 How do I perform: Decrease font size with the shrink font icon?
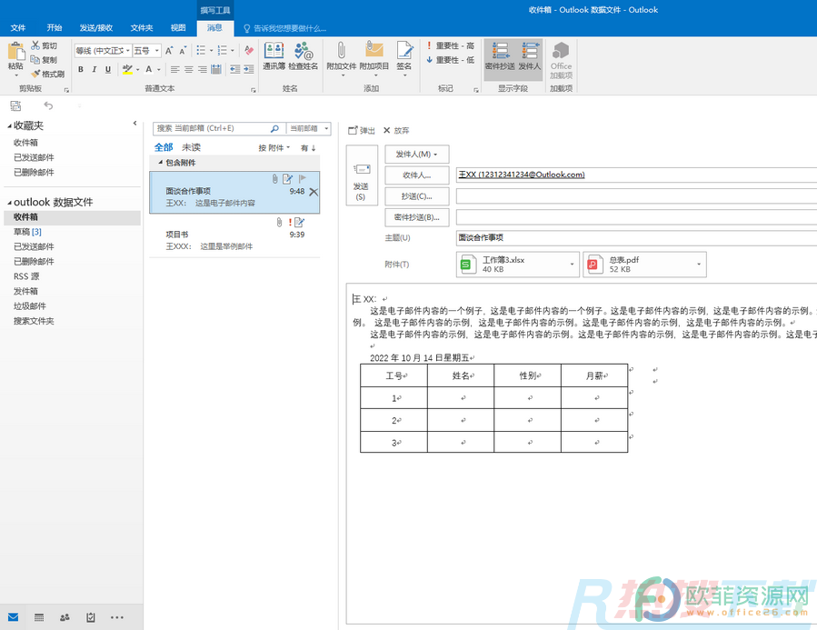pos(183,51)
